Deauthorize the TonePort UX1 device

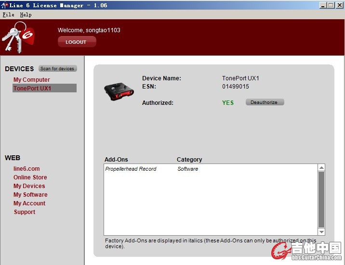[264, 102]
